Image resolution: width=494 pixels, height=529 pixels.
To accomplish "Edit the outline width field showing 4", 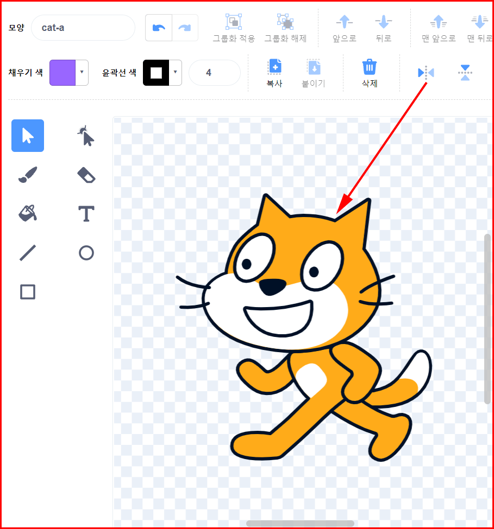I will tap(215, 73).
